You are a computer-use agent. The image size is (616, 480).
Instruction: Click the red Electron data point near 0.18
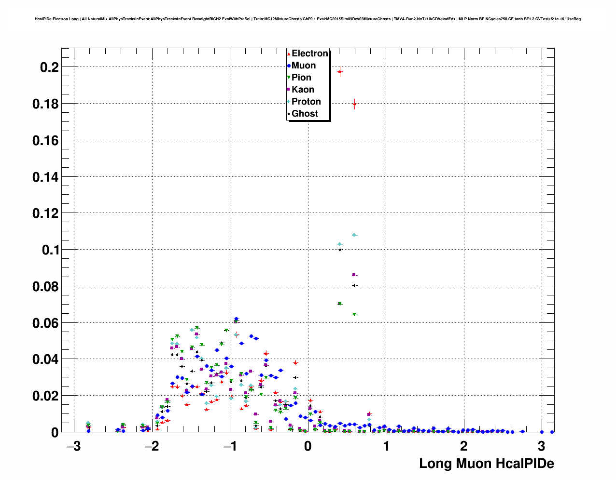tap(354, 104)
